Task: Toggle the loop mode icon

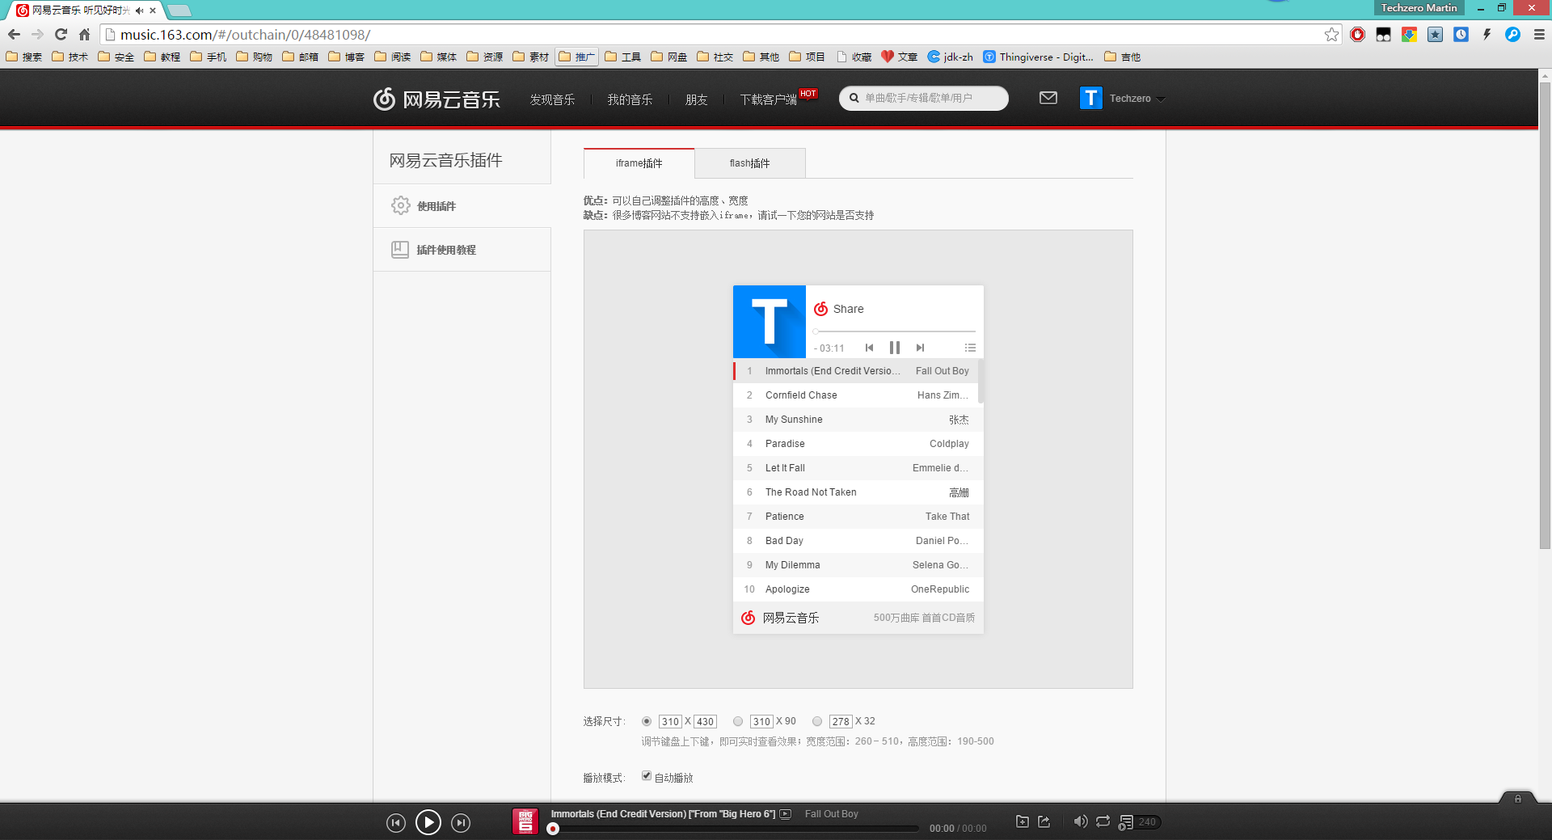Action: [x=1103, y=821]
